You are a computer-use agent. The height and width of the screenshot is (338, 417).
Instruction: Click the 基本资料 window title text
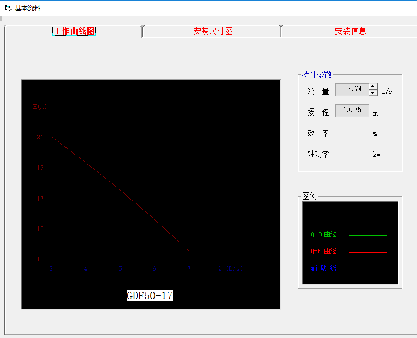point(28,8)
